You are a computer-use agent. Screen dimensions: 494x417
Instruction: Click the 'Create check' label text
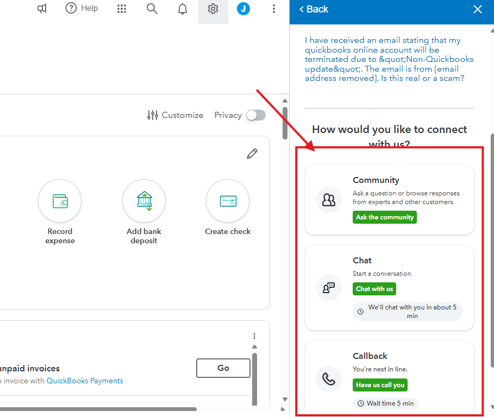228,231
